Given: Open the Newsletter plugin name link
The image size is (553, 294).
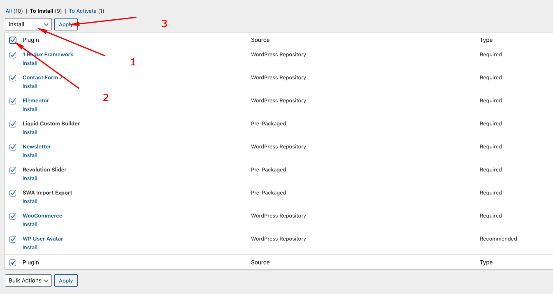Looking at the screenshot, I should pos(37,147).
